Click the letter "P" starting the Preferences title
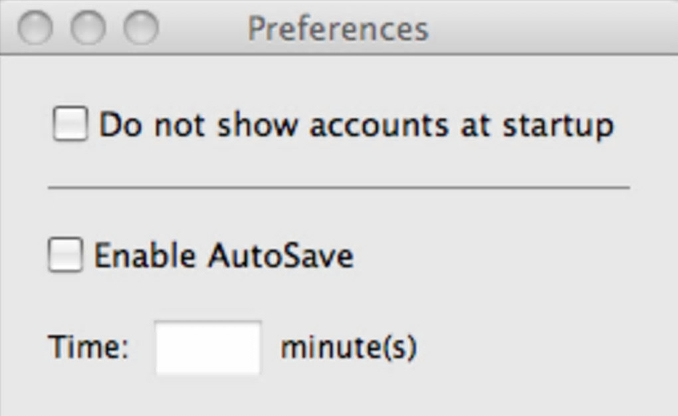678x416 pixels. pos(257,29)
